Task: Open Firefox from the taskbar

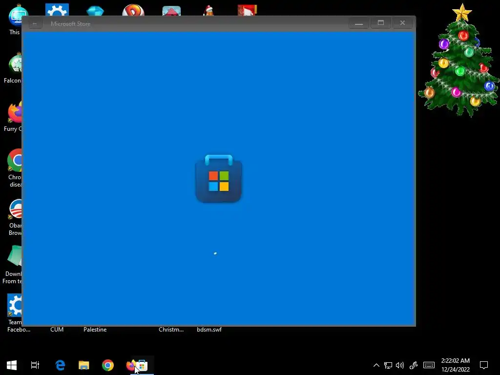Action: tap(130, 365)
